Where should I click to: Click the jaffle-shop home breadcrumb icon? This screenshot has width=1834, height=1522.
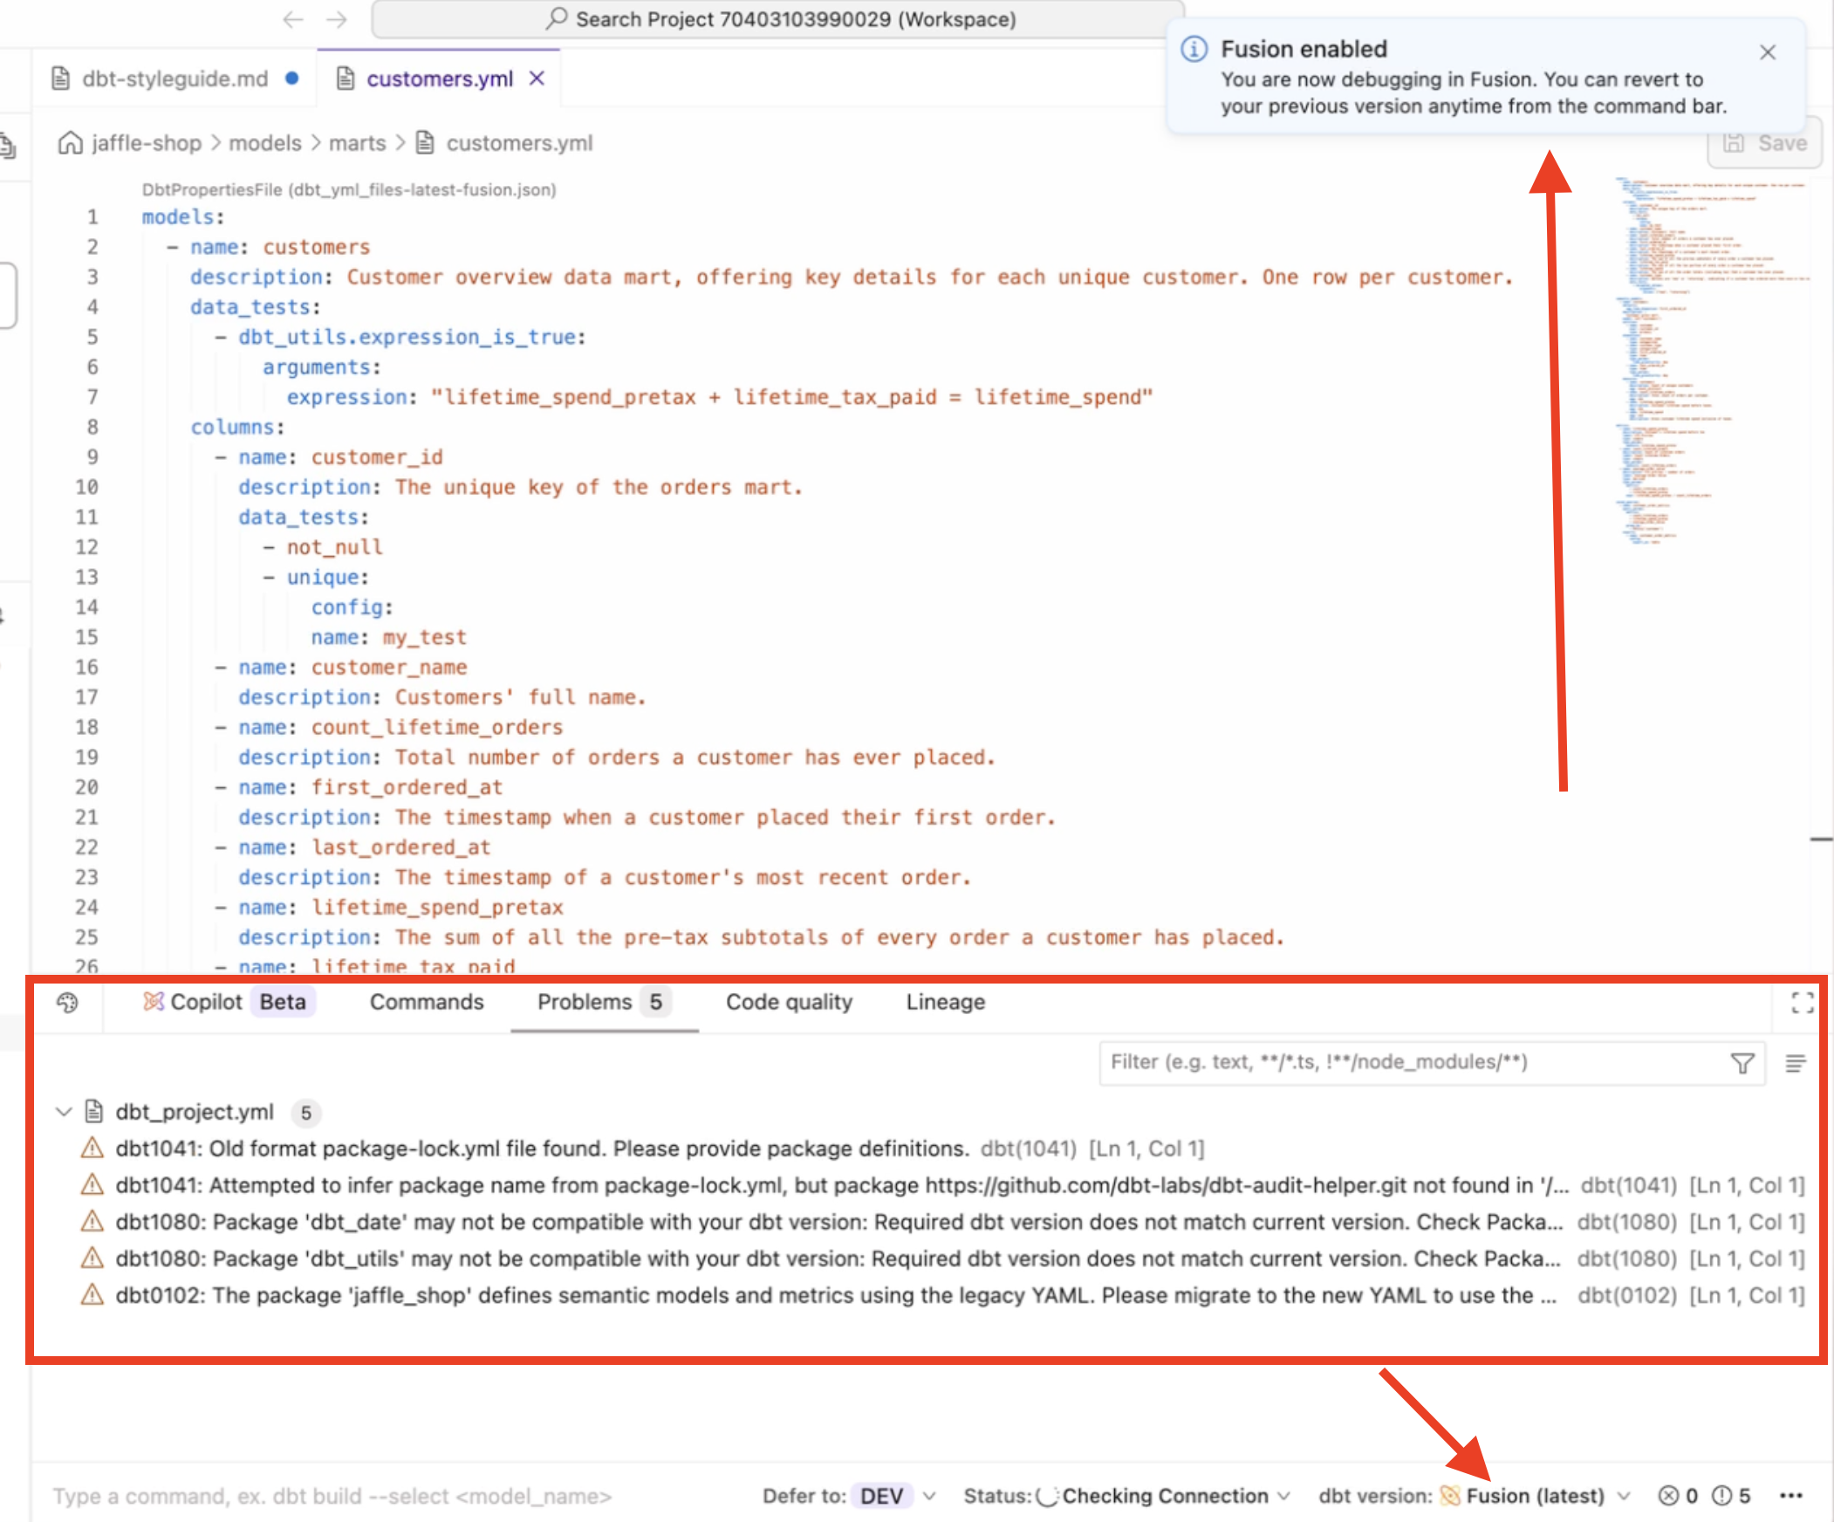69,142
